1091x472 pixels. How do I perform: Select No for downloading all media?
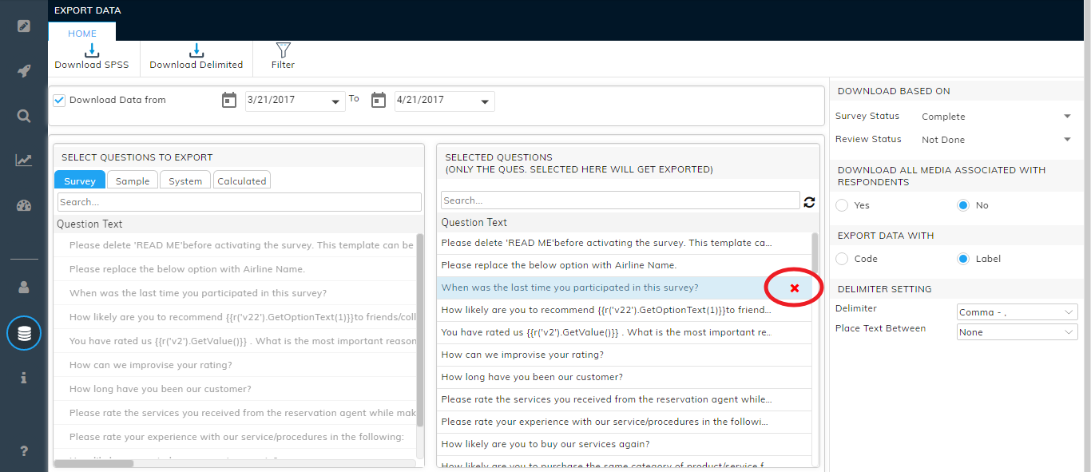[x=963, y=205]
